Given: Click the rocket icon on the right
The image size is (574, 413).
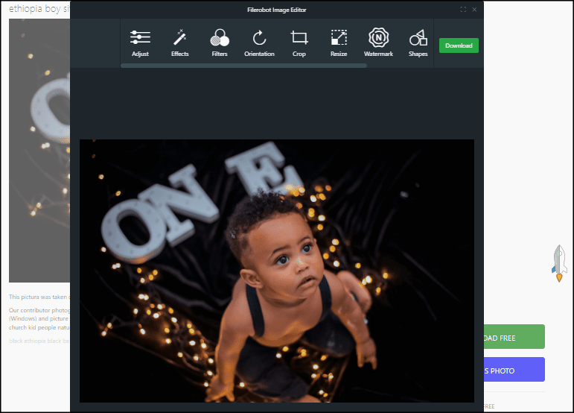Looking at the screenshot, I should pyautogui.click(x=559, y=262).
